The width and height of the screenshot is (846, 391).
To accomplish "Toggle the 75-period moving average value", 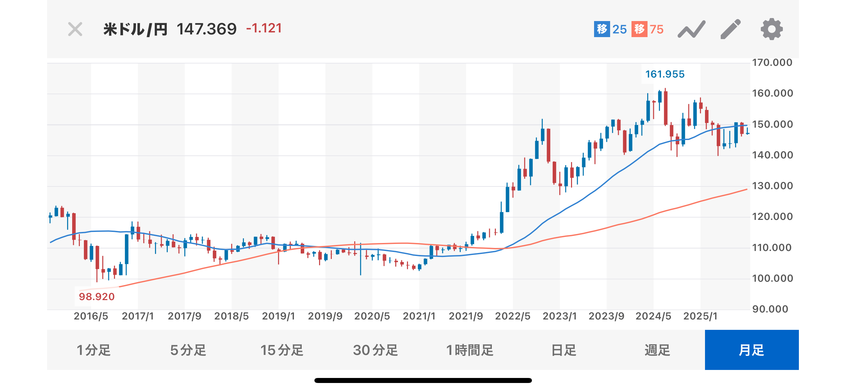I will pos(657,29).
